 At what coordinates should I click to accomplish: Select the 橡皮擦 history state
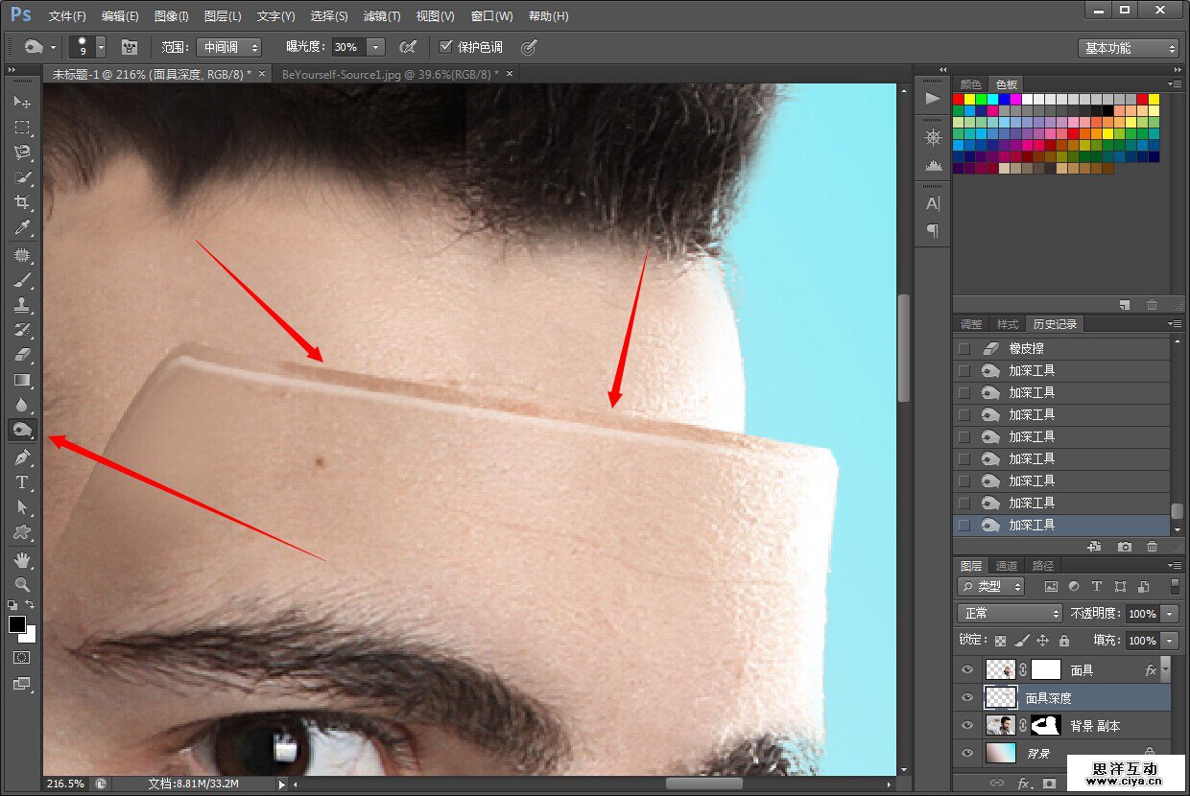click(x=1026, y=348)
